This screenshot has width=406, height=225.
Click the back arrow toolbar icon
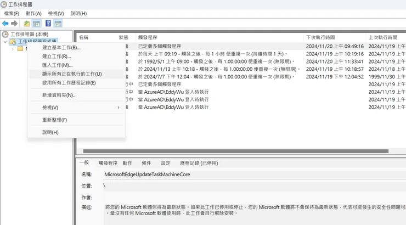pyautogui.click(x=5, y=24)
